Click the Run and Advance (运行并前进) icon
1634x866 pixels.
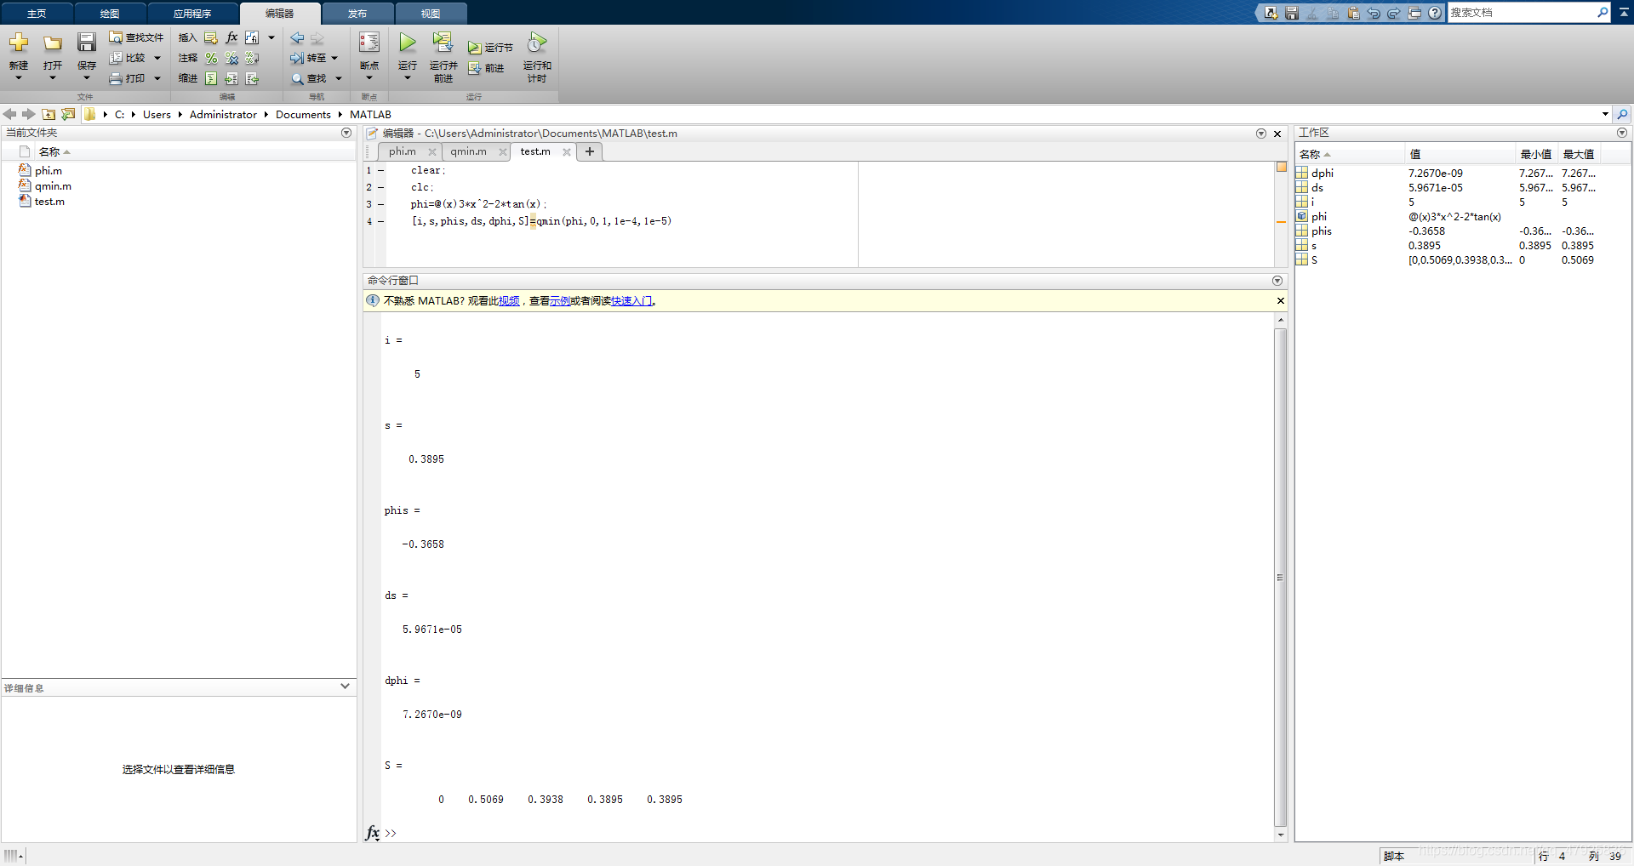(443, 42)
